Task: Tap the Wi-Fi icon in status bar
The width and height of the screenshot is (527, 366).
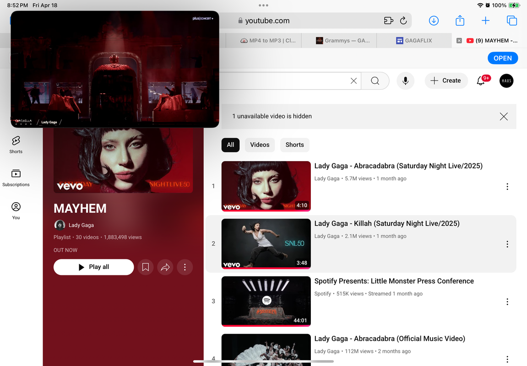Action: (480, 5)
